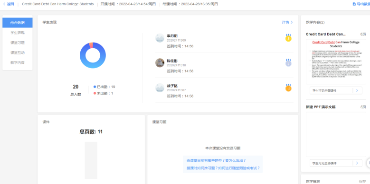Click the name 徐子铭
Image resolution: width=370 pixels, height=184 pixels.
(x=172, y=86)
